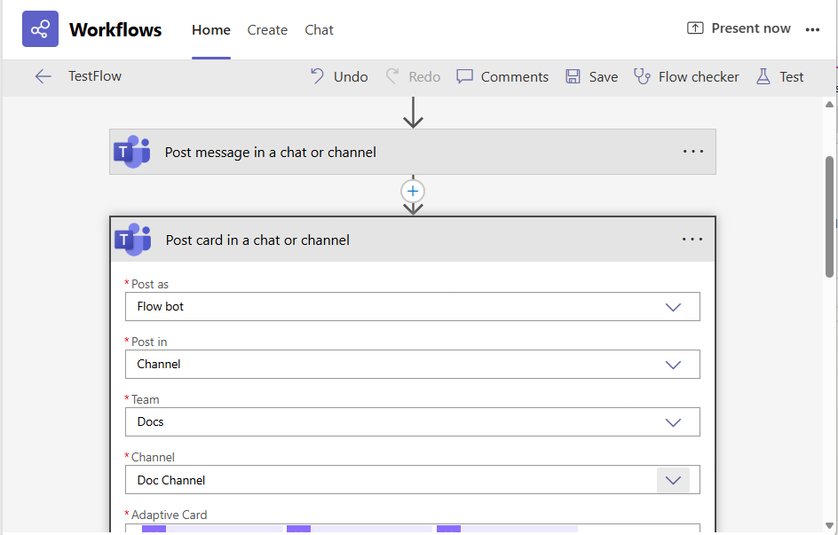This screenshot has width=838, height=535.
Task: Click Present now button
Action: point(739,28)
